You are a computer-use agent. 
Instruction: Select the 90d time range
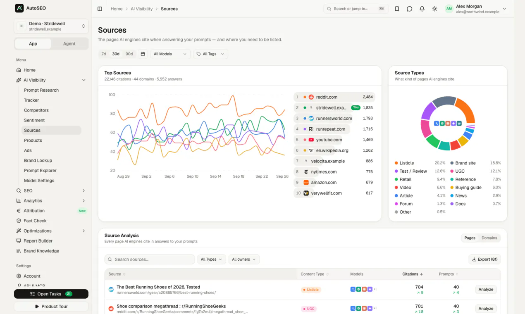click(129, 54)
